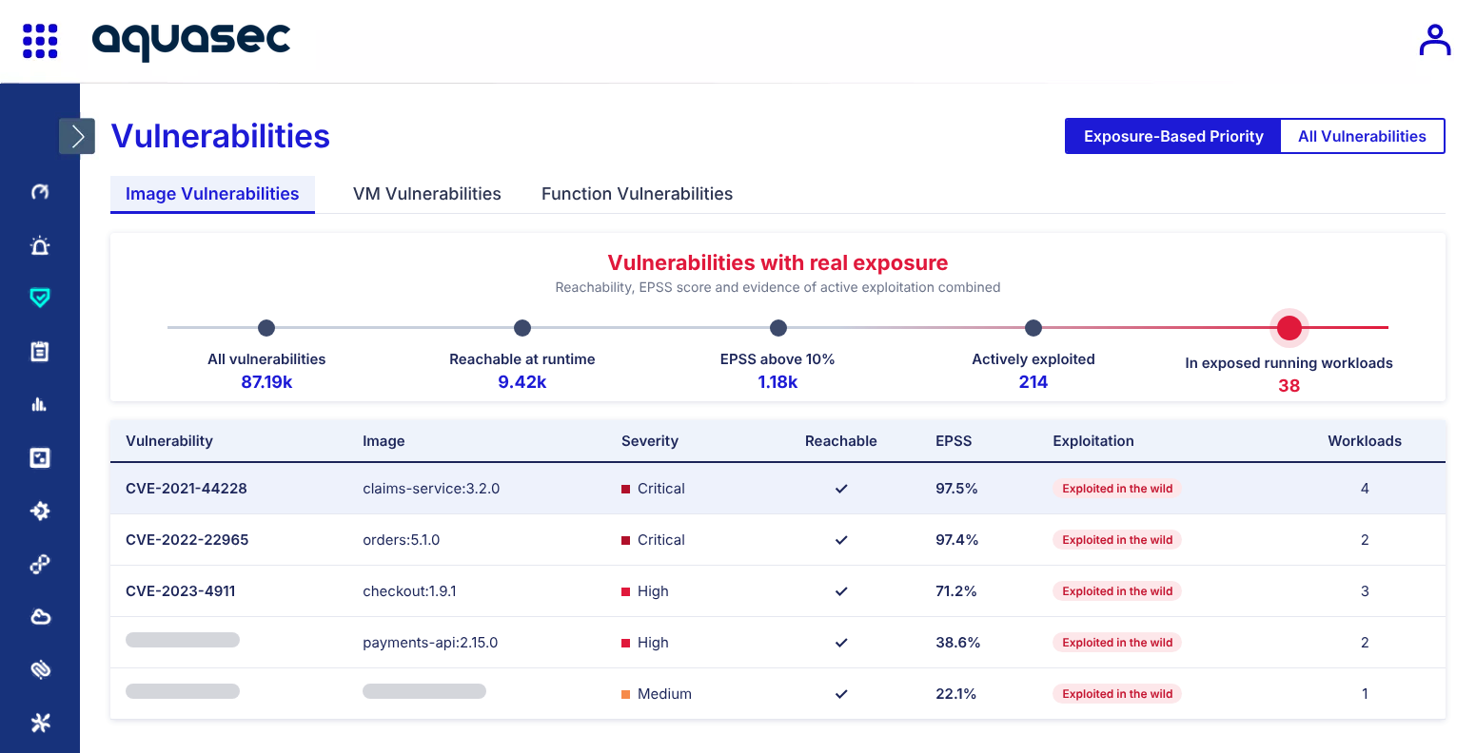Sort by the Severity column header

650,441
